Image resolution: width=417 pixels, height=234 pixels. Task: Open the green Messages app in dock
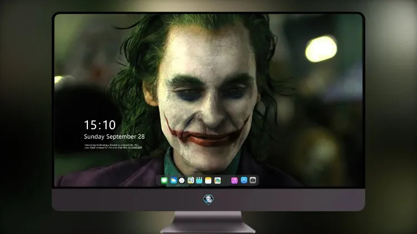(164, 180)
